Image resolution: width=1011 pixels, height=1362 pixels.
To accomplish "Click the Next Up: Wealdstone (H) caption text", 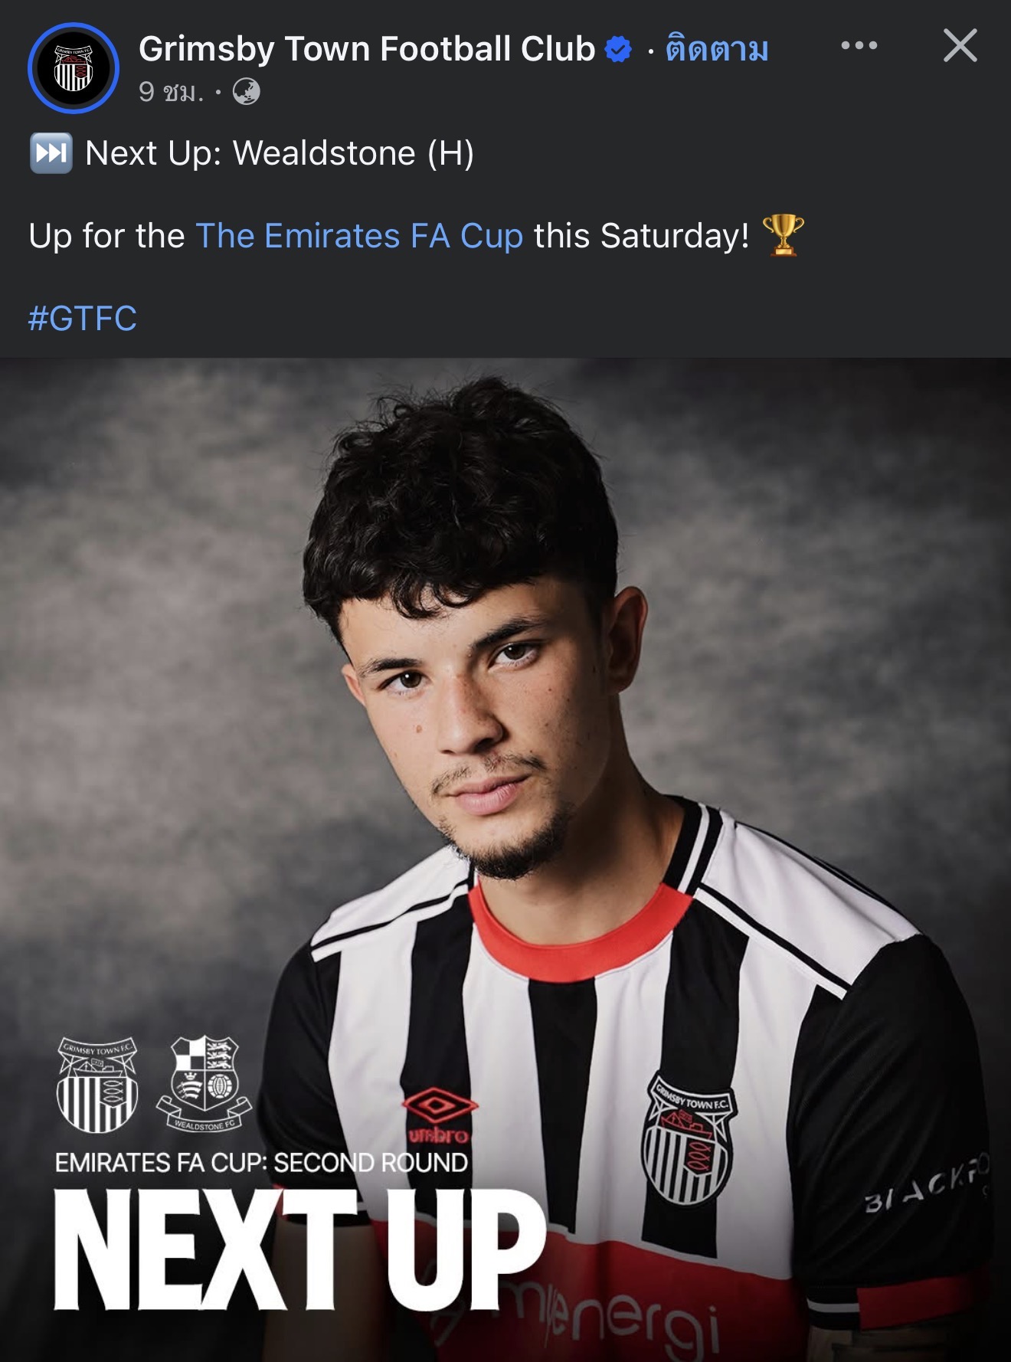I will pyautogui.click(x=280, y=153).
